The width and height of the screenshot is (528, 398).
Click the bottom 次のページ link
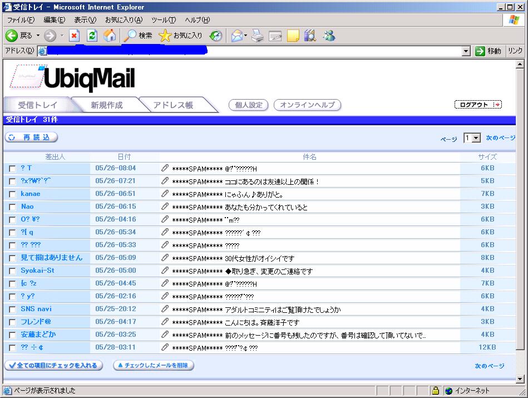tap(490, 366)
